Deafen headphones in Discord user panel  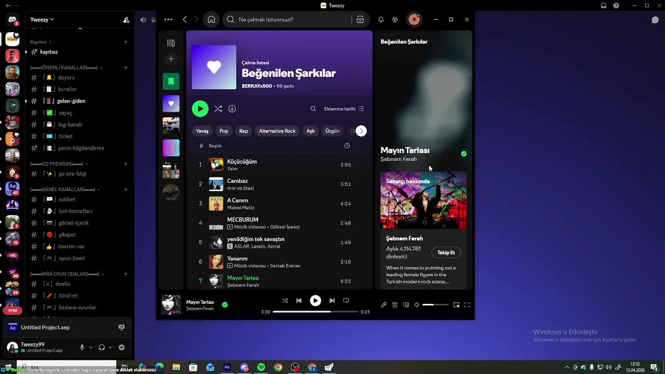pos(102,348)
